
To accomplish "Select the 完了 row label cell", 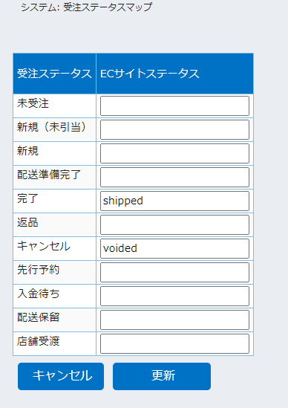I will pos(55,201).
